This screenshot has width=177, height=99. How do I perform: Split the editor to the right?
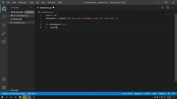(x=168, y=8)
